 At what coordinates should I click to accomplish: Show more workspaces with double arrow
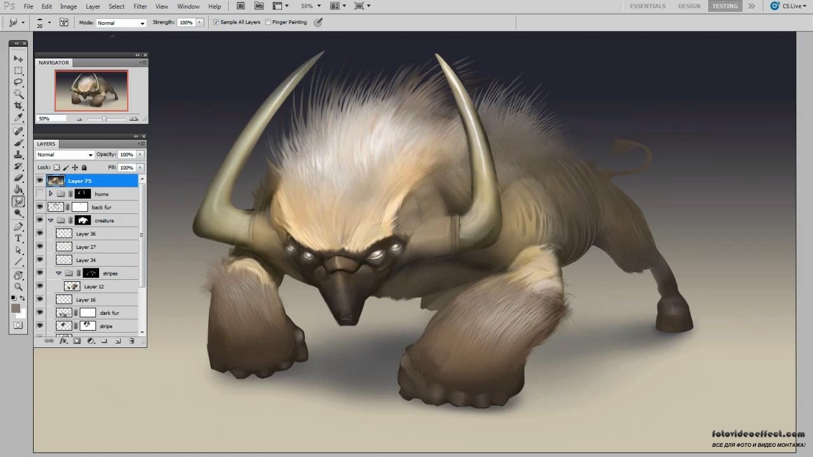[751, 6]
